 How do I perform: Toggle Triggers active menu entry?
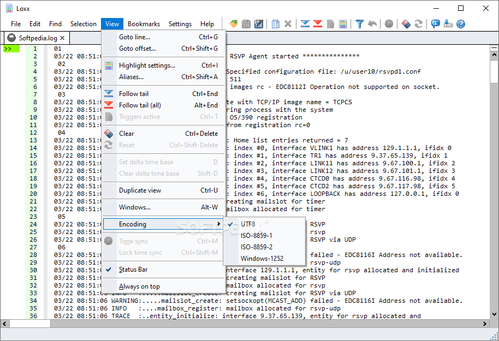click(164, 117)
